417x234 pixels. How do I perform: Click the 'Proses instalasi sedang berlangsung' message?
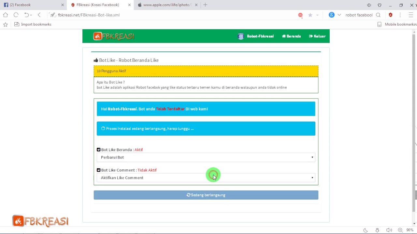(206, 128)
